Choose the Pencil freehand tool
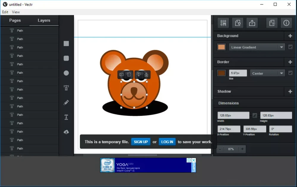Screen dimensions: 297x187 [66, 102]
